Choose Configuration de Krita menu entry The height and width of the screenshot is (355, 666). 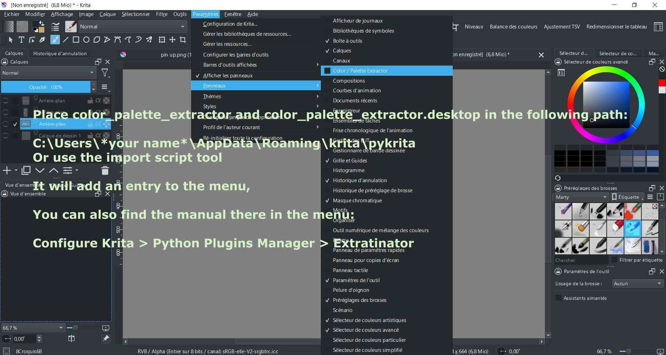256,24
